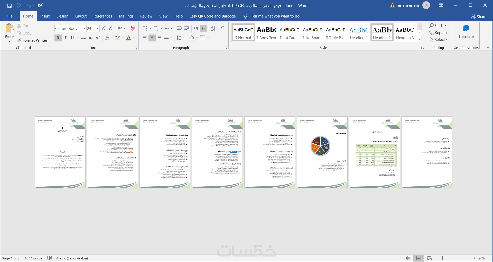The width and height of the screenshot is (493, 262).
Task: Increase the paragraph indent
Action: pyautogui.click(x=187, y=28)
